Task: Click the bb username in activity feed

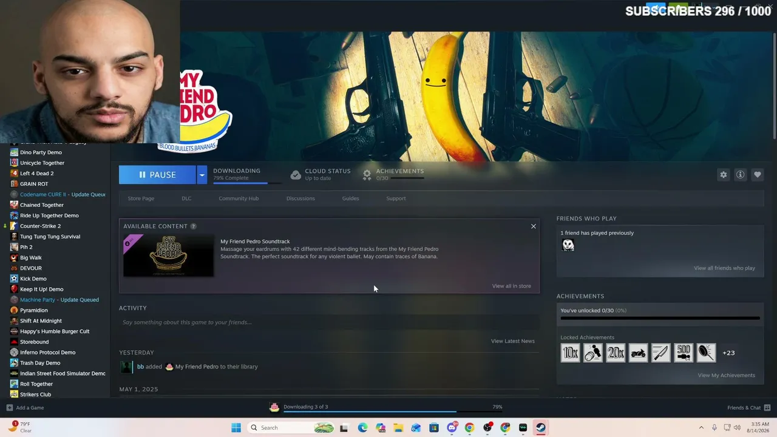Action: tap(140, 367)
